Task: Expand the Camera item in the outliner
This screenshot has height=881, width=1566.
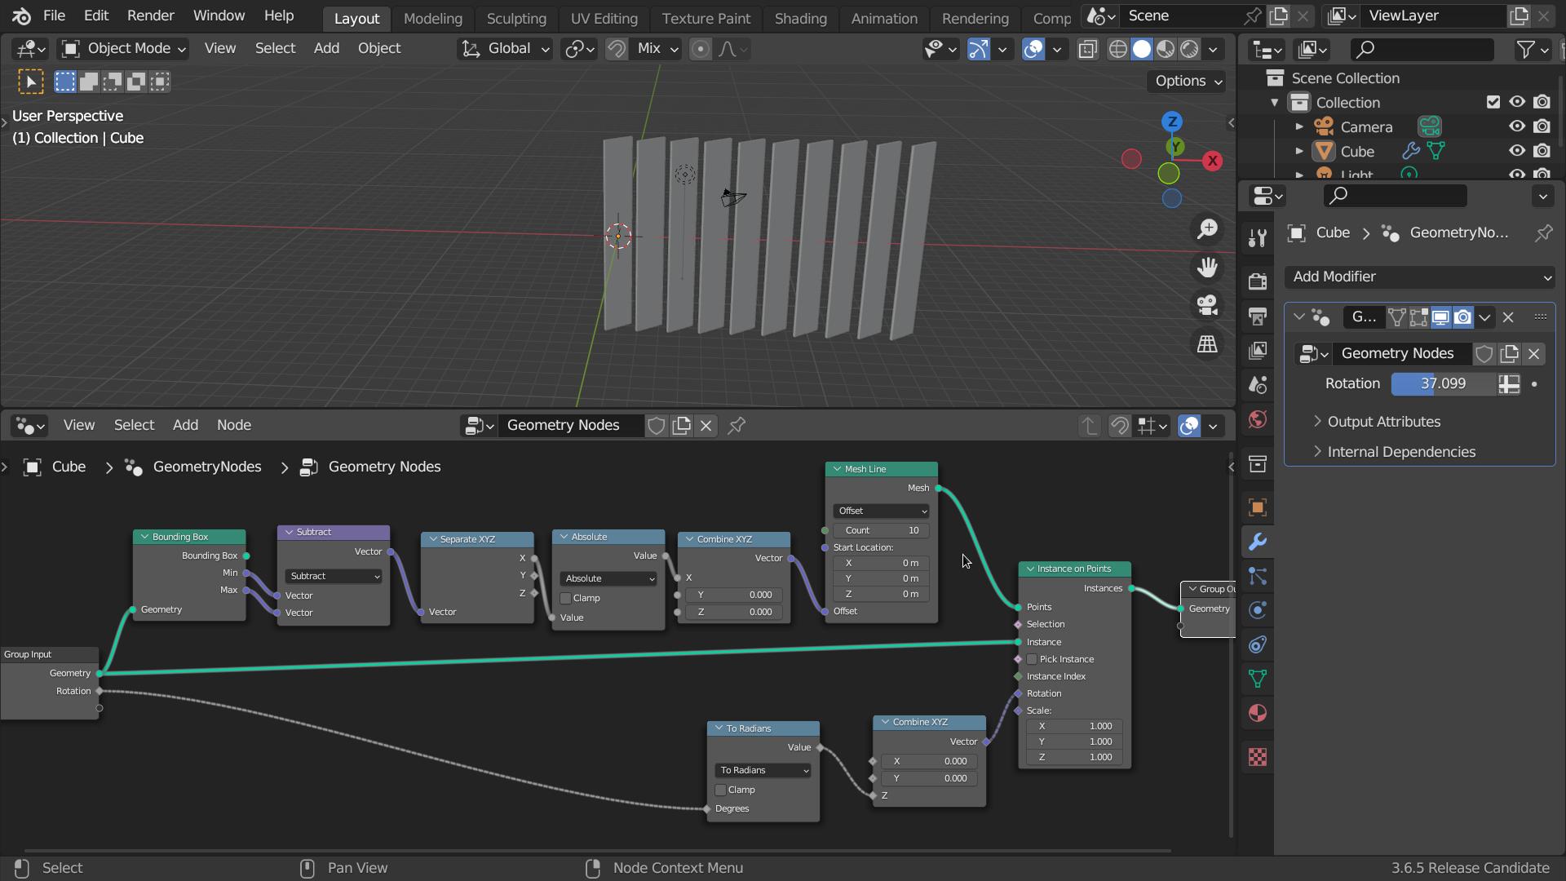Action: 1299,126
